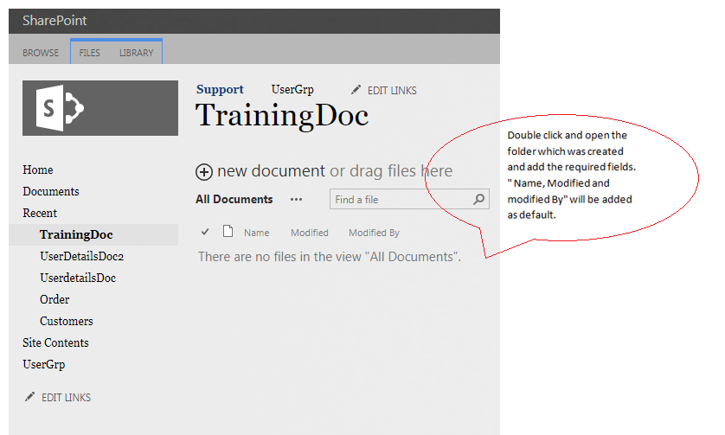Open the All Documents ellipsis menu
Viewport: 725px width, 435px height.
coord(297,200)
